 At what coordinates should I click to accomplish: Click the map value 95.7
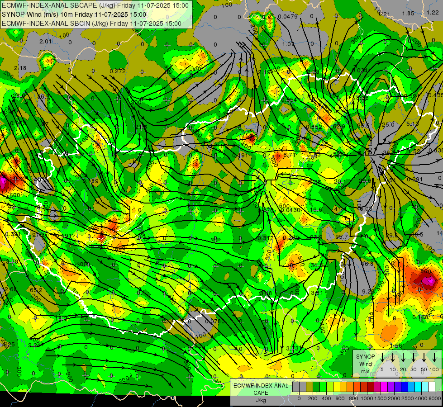[342, 237]
